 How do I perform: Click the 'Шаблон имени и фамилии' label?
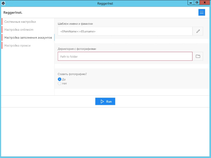[75, 24]
